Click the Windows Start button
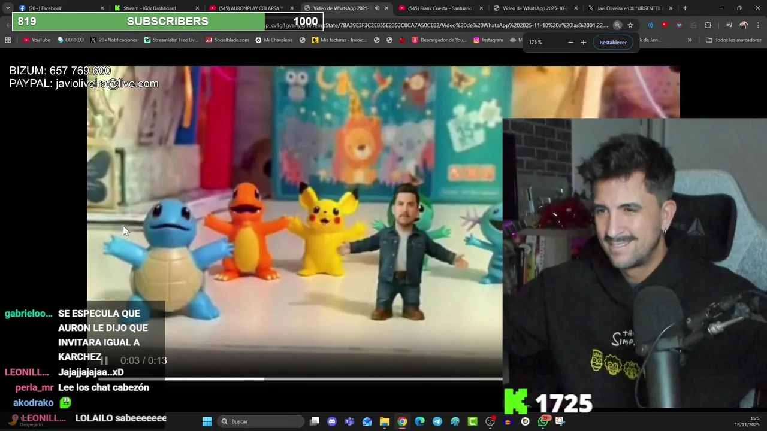Screen dimensions: 767x431 207,421
